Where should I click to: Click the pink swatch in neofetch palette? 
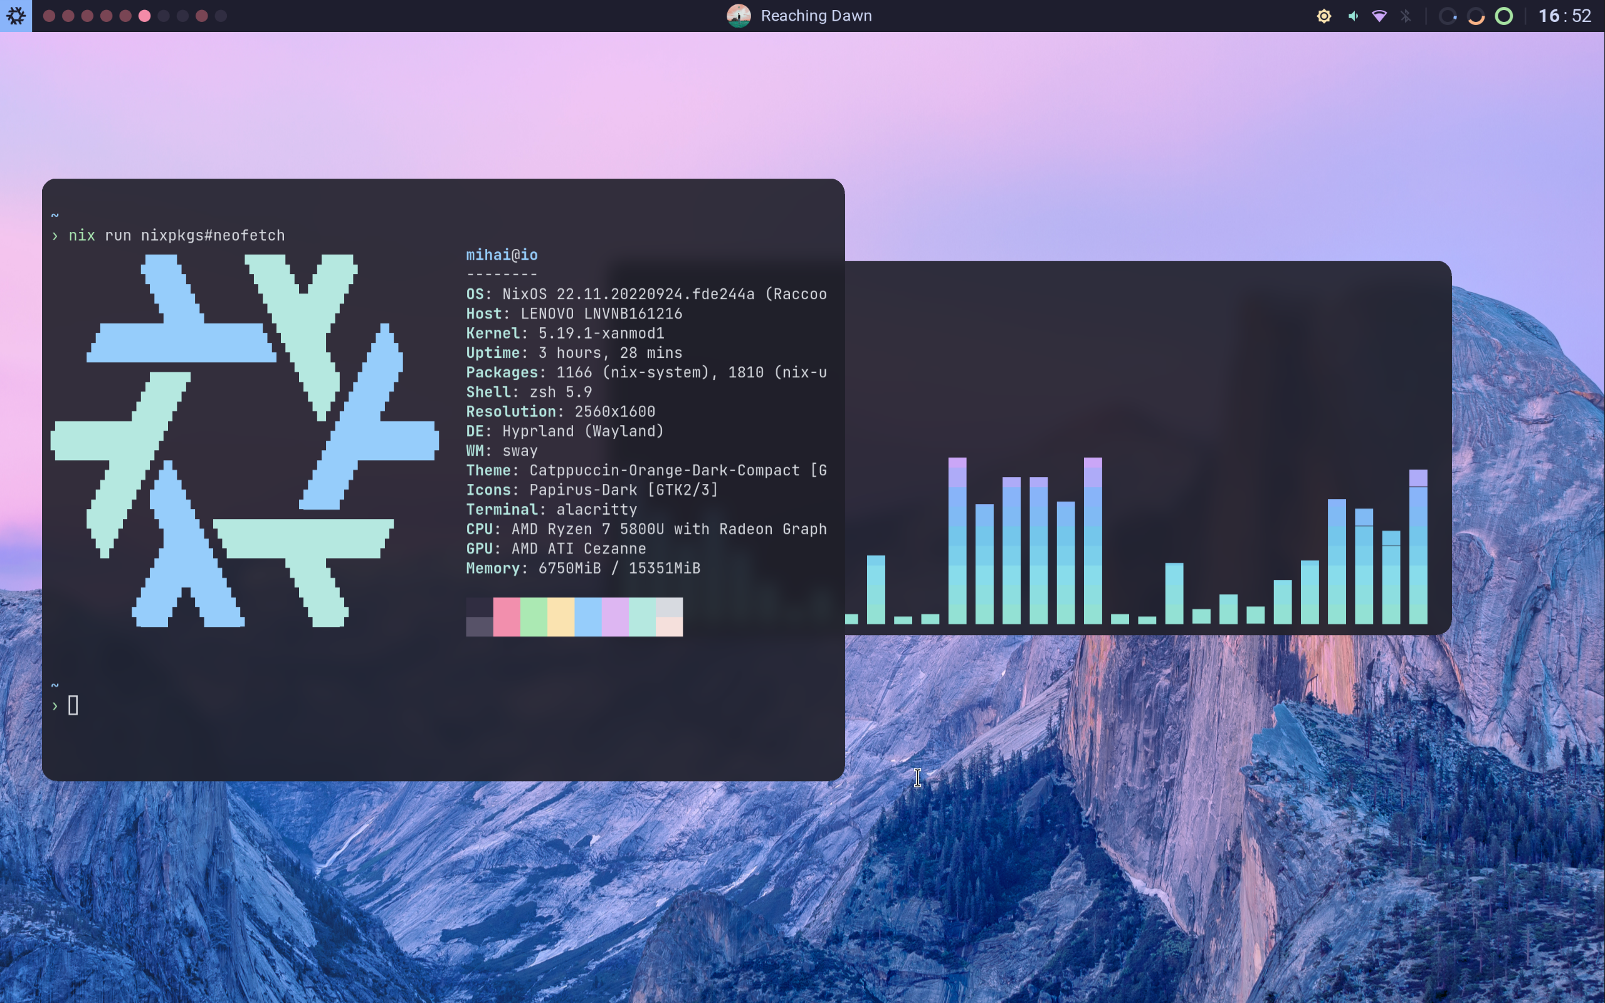click(x=507, y=617)
